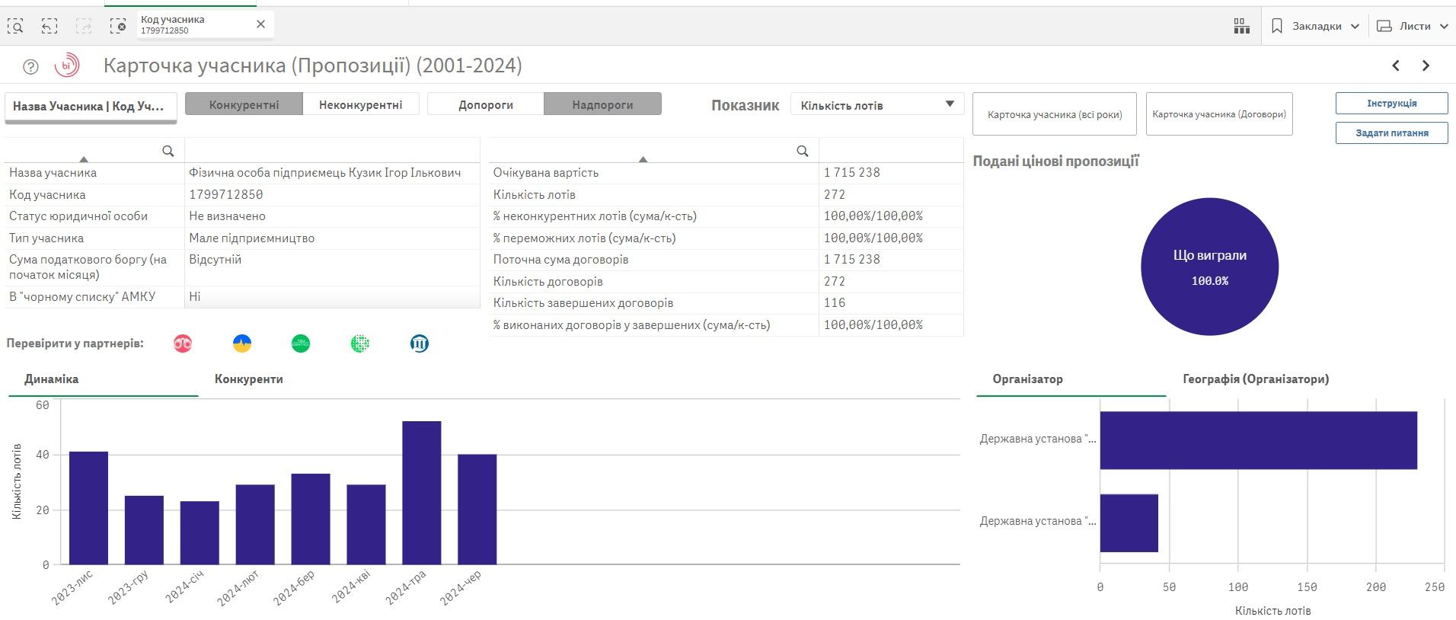The height and width of the screenshot is (620, 1456).
Task: Search in the participant info table
Action: pyautogui.click(x=168, y=151)
